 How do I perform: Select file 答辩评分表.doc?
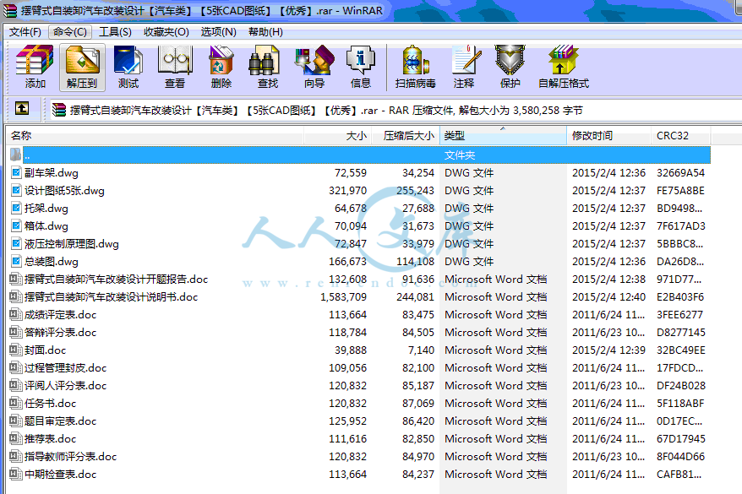60,333
